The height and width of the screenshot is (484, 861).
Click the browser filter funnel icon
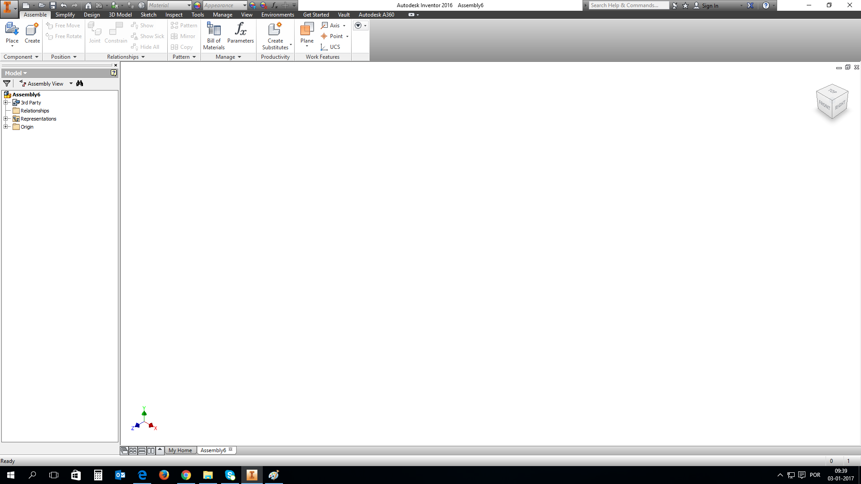click(7, 83)
